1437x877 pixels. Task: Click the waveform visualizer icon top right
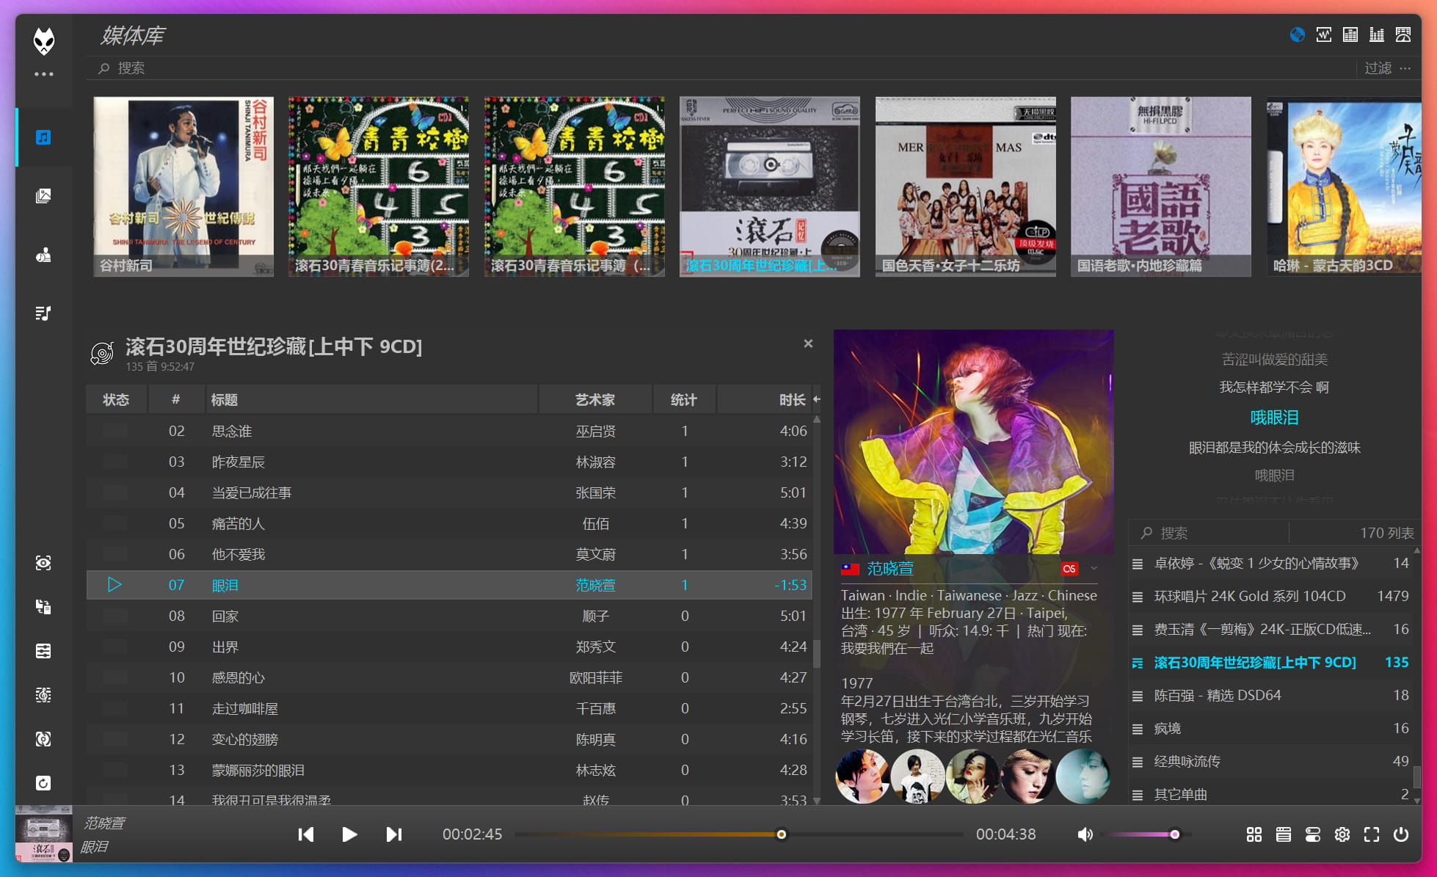click(1323, 34)
